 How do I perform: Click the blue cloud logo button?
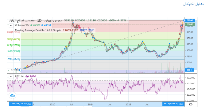[12, 95]
